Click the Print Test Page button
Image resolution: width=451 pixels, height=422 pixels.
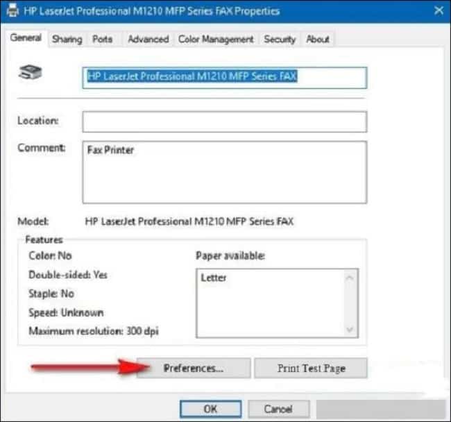coord(311,368)
